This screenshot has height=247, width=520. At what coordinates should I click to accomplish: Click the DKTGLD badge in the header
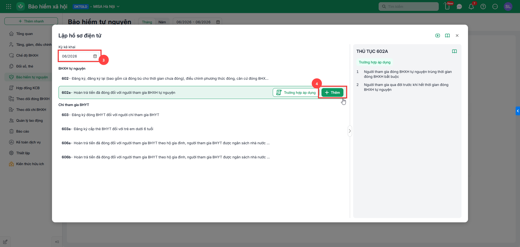[81, 7]
